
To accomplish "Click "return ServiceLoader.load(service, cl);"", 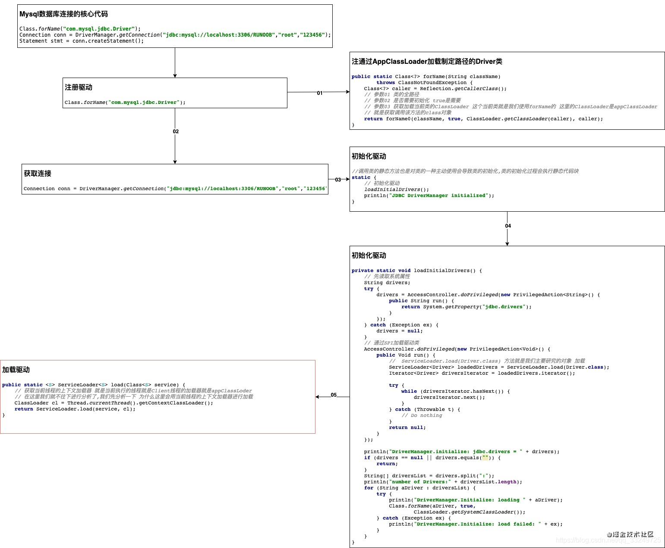I will click(75, 409).
